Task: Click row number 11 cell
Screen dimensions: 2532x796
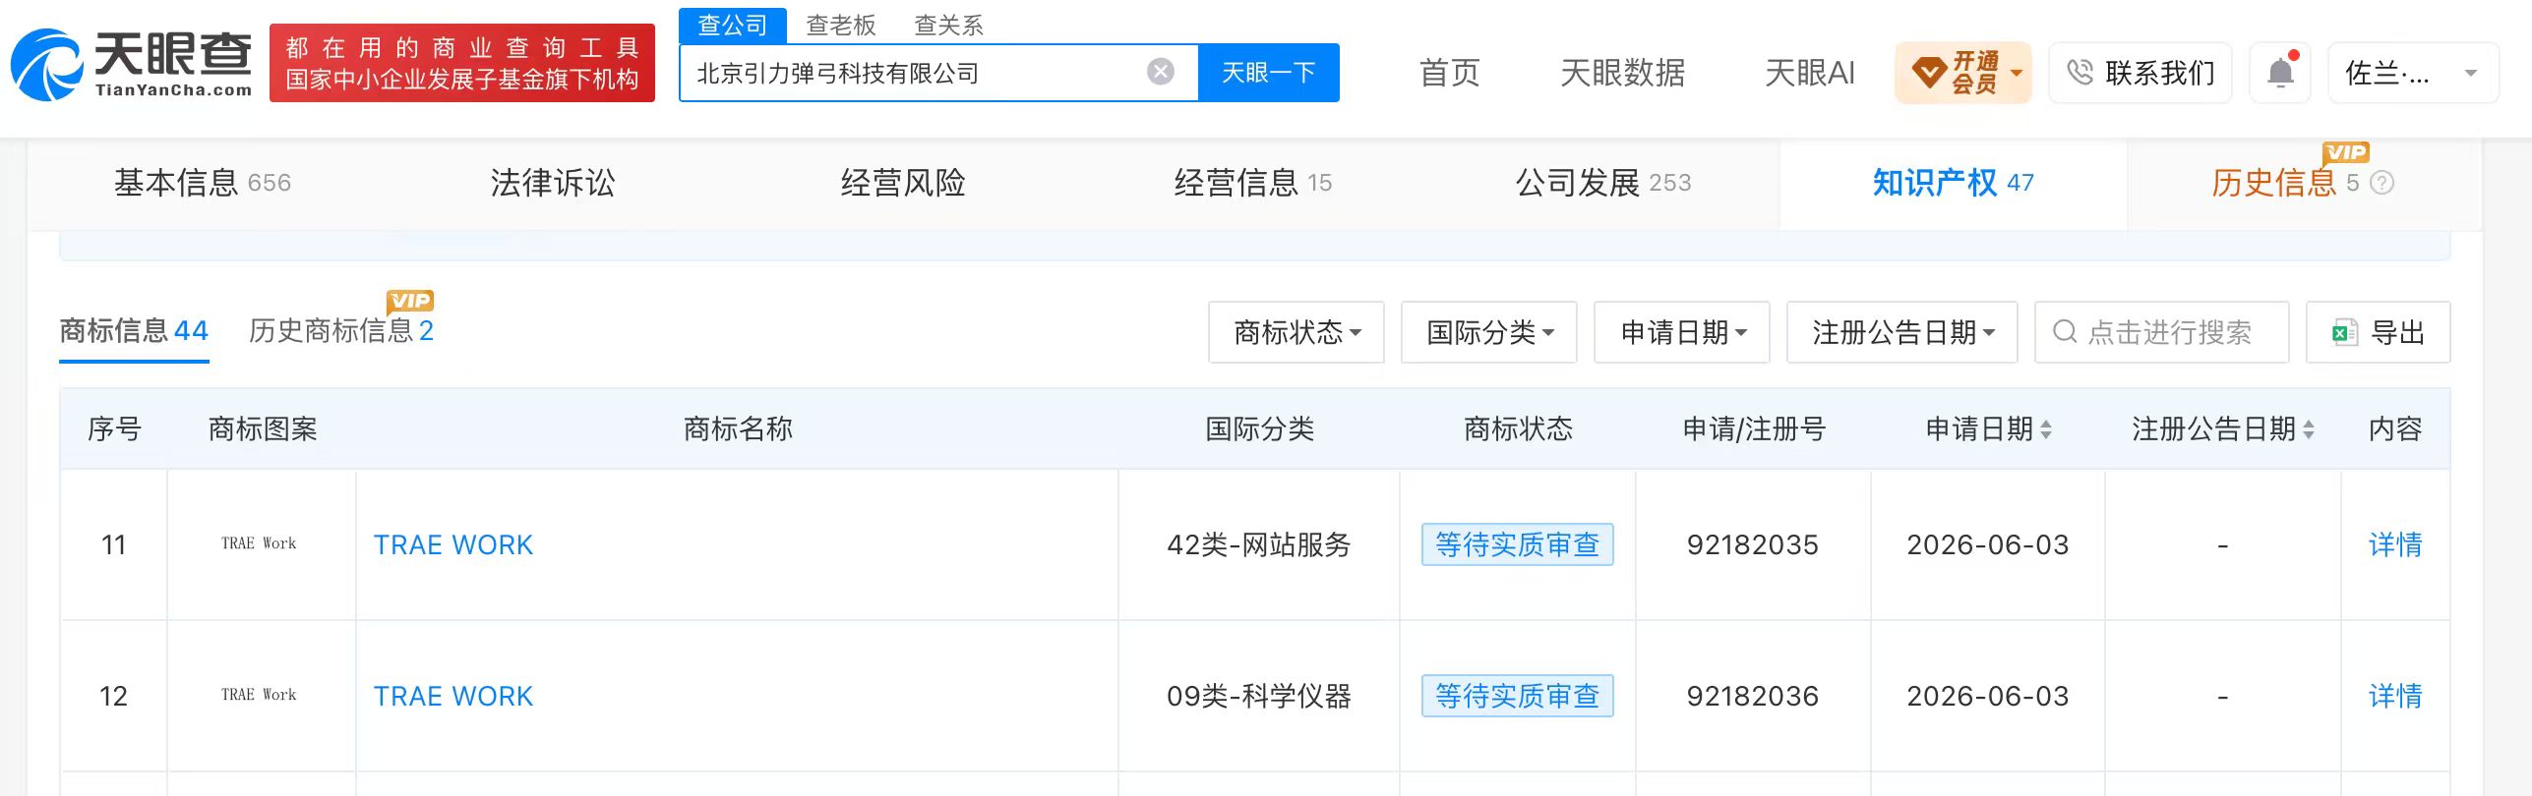Action: 114,545
